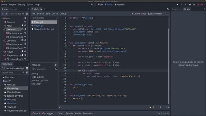Open Online Docs
The height and width of the screenshot is (116, 206).
(x=139, y=14)
